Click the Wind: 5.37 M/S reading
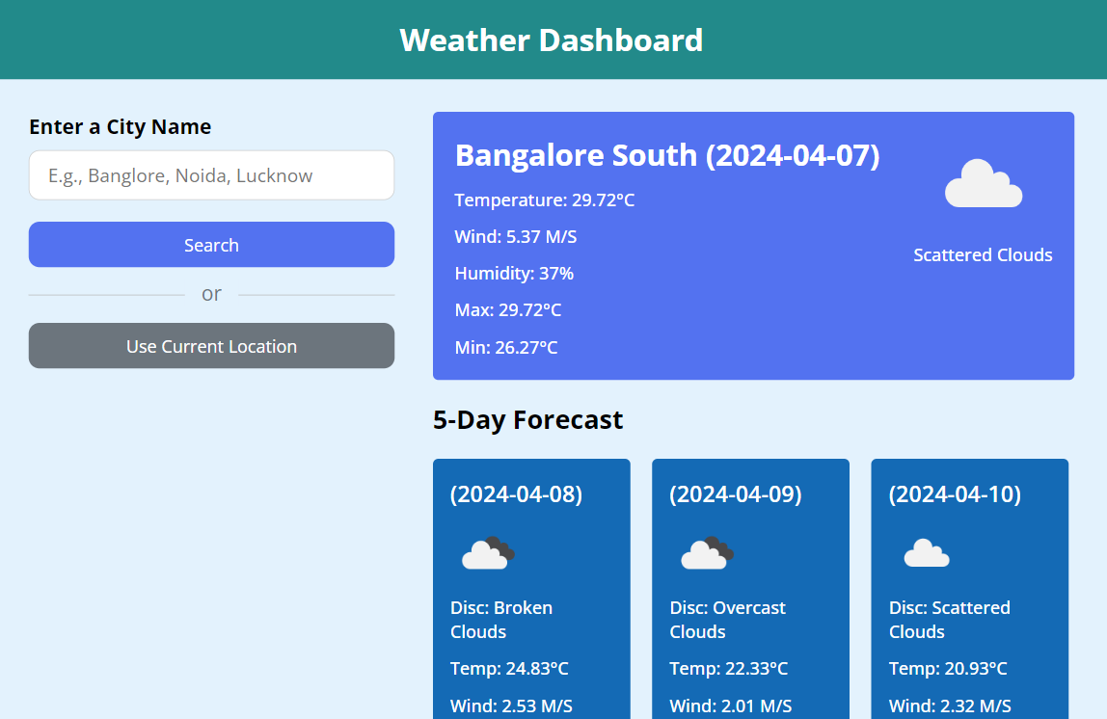1107x719 pixels. coord(515,237)
